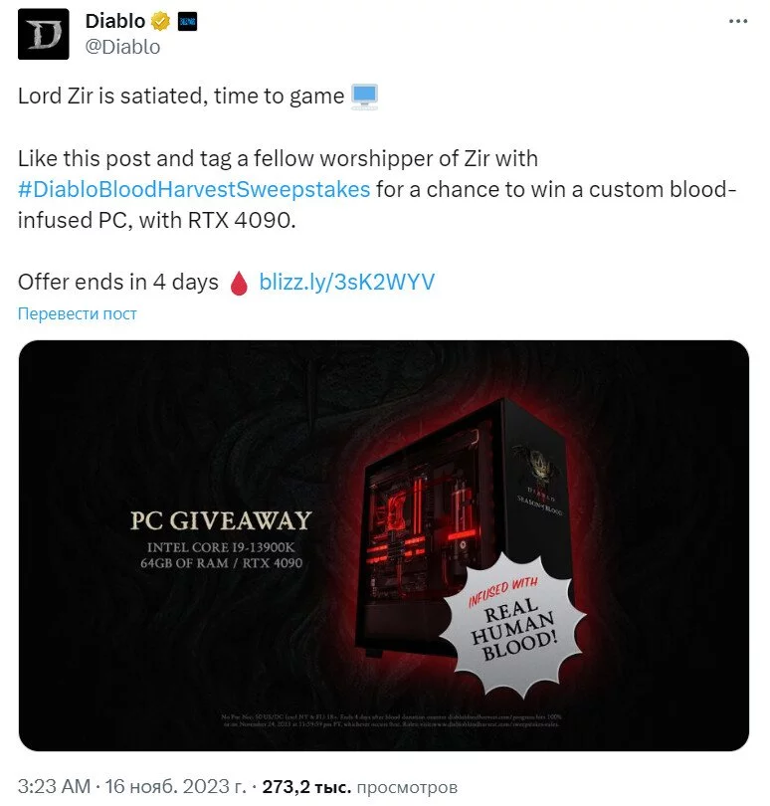Click the 'Lord Zir is satiated' post text
This screenshot has width=770, height=806.
point(181,97)
